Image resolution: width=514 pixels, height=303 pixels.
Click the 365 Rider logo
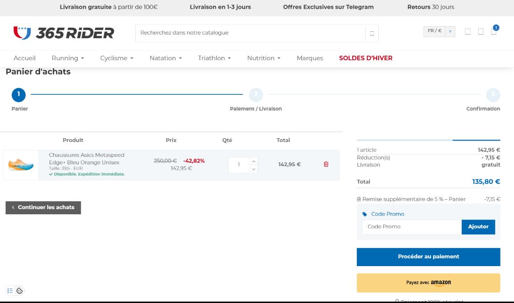[64, 33]
